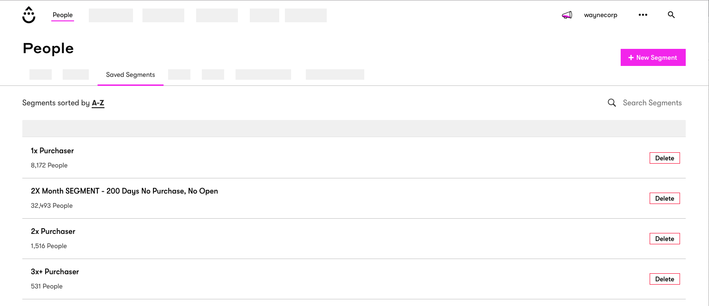
Task: Open the 2x Purchaser segment
Action: pos(53,231)
